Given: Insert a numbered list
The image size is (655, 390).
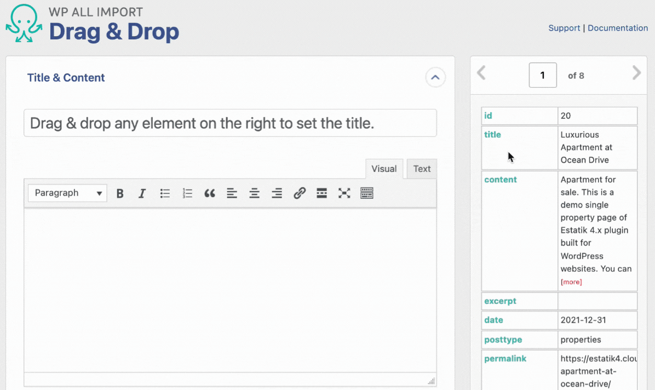Looking at the screenshot, I should [187, 193].
